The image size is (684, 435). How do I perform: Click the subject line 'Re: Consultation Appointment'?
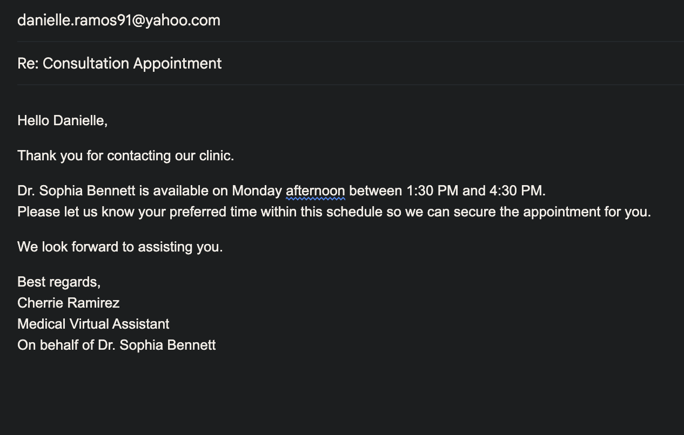pyautogui.click(x=119, y=64)
